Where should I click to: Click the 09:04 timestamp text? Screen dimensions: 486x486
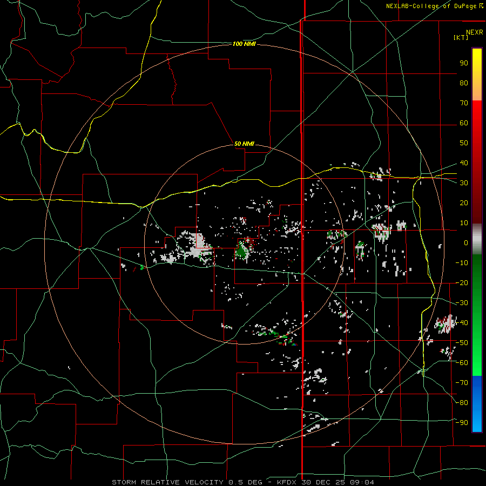click(x=362, y=482)
